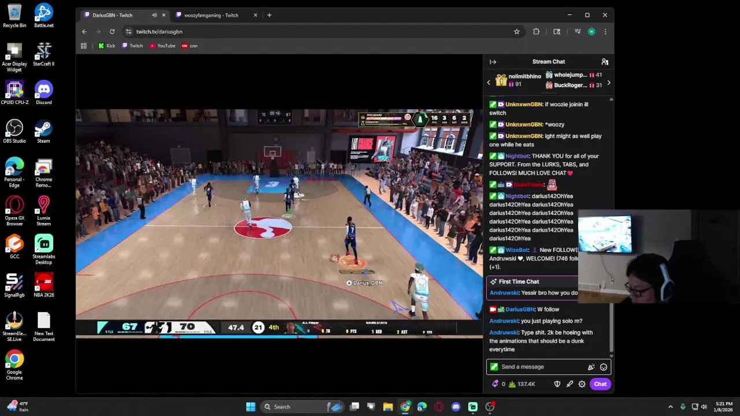Screen dimensions: 740x416
Task: Open New Text Document file
Action: click(43, 327)
